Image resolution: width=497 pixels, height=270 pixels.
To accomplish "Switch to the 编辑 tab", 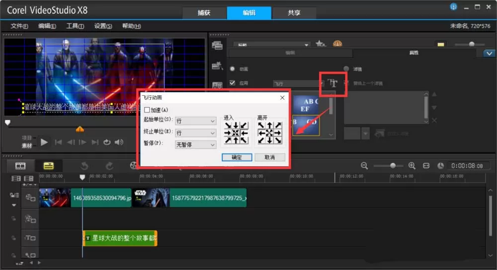I will (249, 13).
